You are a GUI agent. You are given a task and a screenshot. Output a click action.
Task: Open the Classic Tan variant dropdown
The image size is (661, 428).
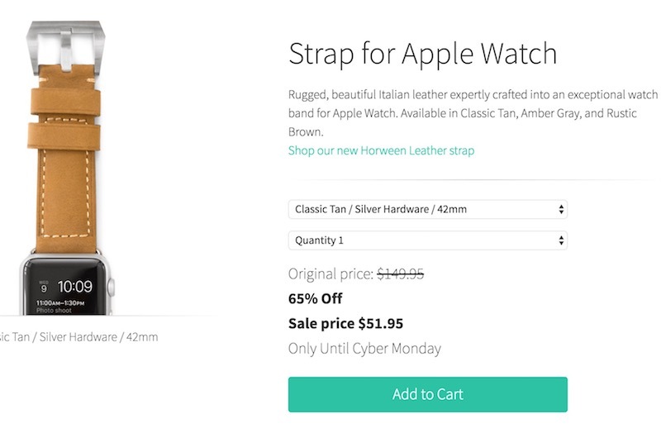click(427, 209)
